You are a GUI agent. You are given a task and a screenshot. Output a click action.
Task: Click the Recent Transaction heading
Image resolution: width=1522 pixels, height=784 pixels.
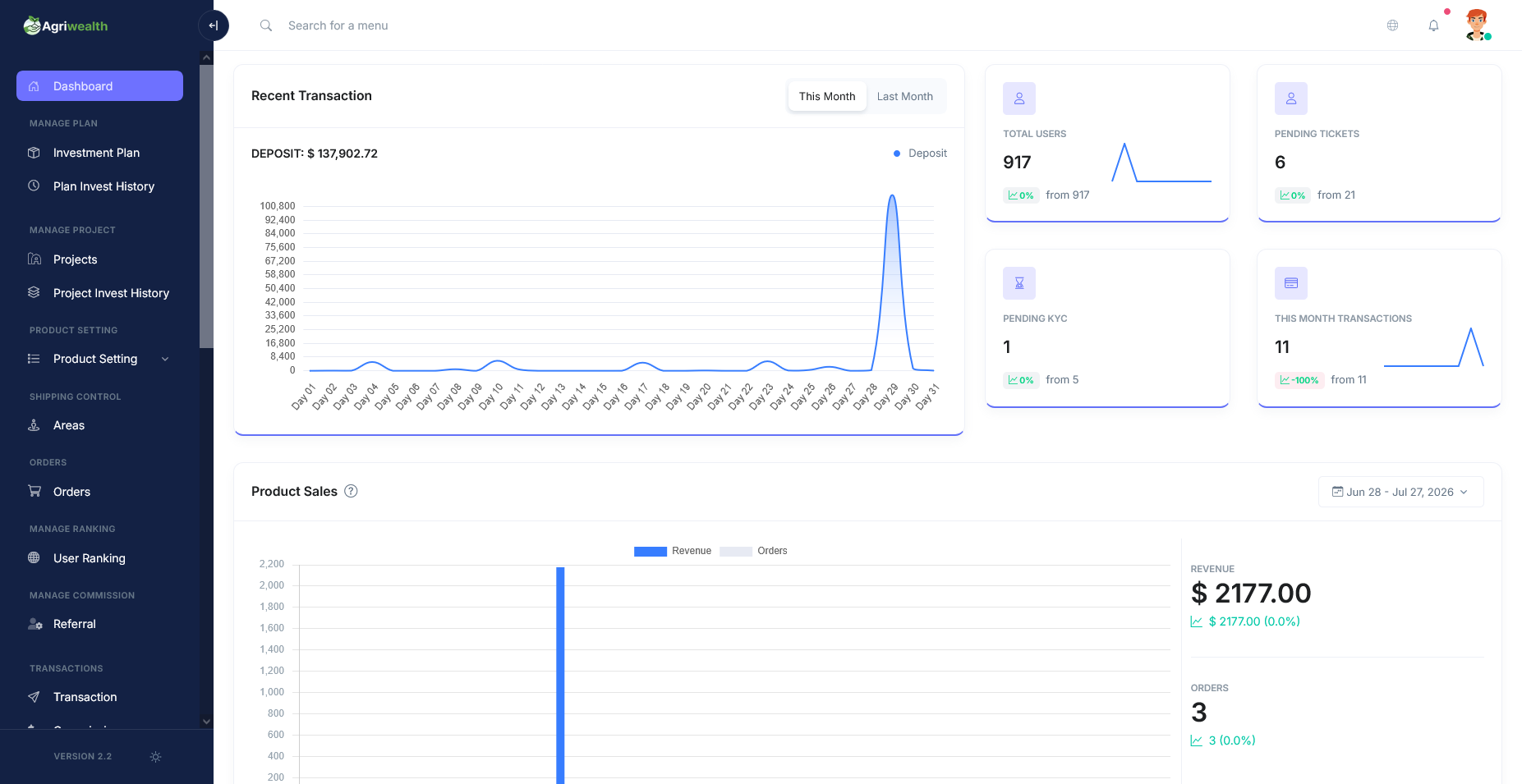311,96
